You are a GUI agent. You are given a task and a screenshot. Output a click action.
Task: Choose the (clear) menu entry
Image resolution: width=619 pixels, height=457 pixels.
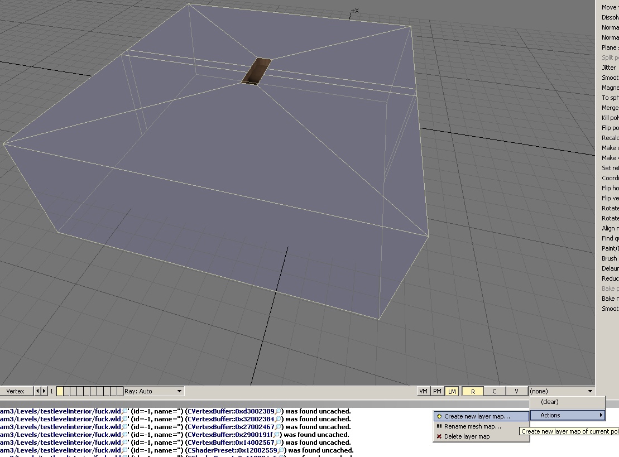coord(567,402)
